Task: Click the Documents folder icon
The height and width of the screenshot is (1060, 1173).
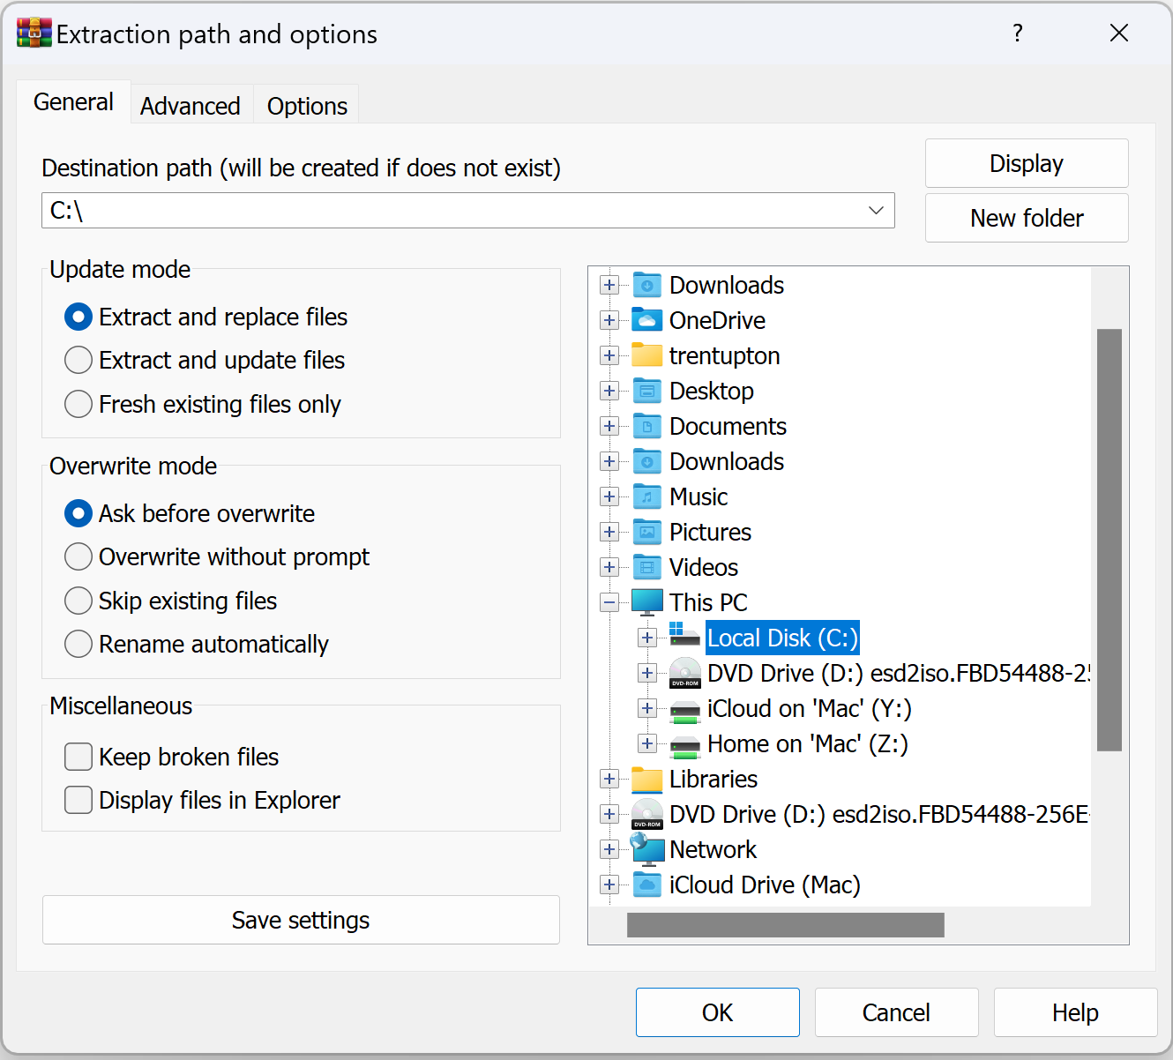Action: [646, 426]
